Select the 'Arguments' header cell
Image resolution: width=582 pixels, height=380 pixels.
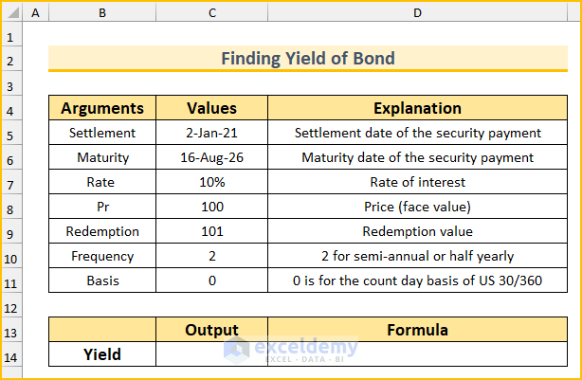[x=102, y=108]
